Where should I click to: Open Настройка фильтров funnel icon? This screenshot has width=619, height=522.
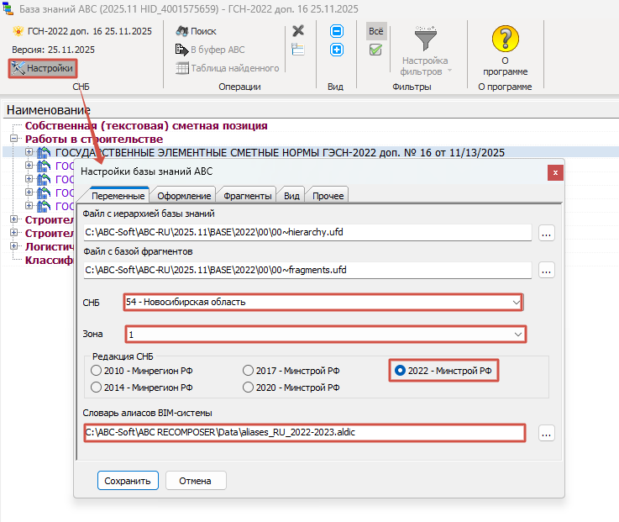tap(426, 39)
